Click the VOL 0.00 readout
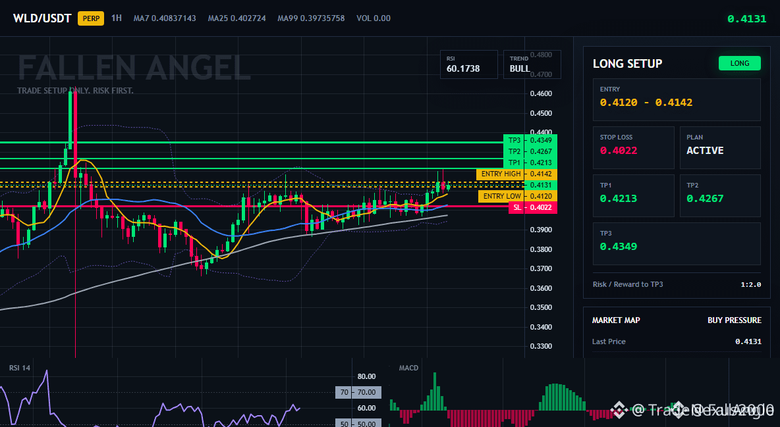The image size is (780, 427). coord(374,18)
